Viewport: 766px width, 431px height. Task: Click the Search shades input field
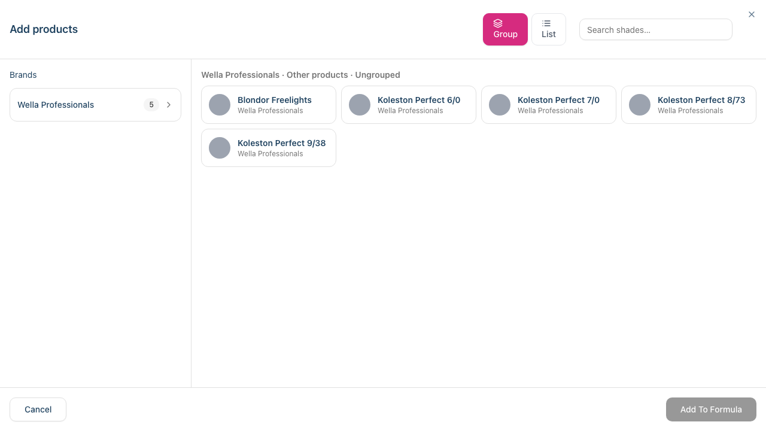(655, 29)
